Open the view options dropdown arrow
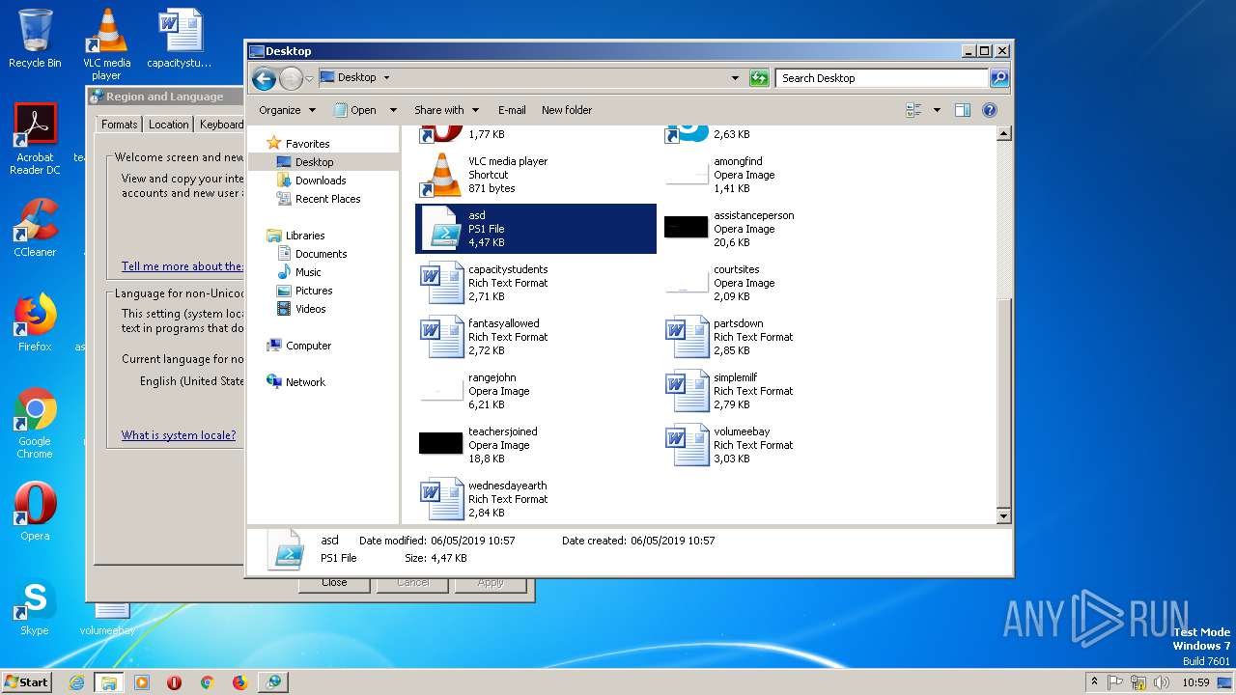1236x695 pixels. coord(937,110)
